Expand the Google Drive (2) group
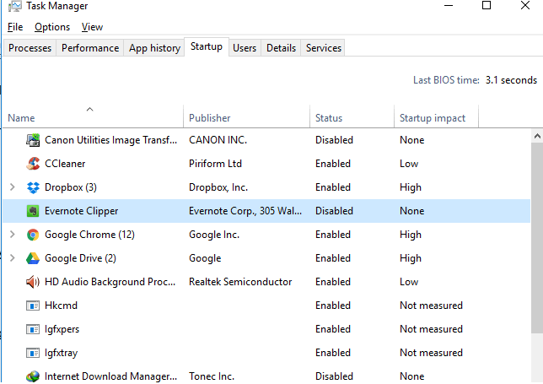543x384 pixels. coord(13,258)
